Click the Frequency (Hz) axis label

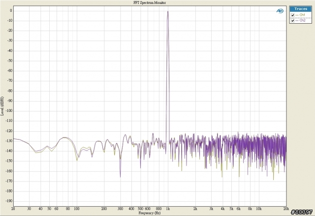(x=150, y=213)
